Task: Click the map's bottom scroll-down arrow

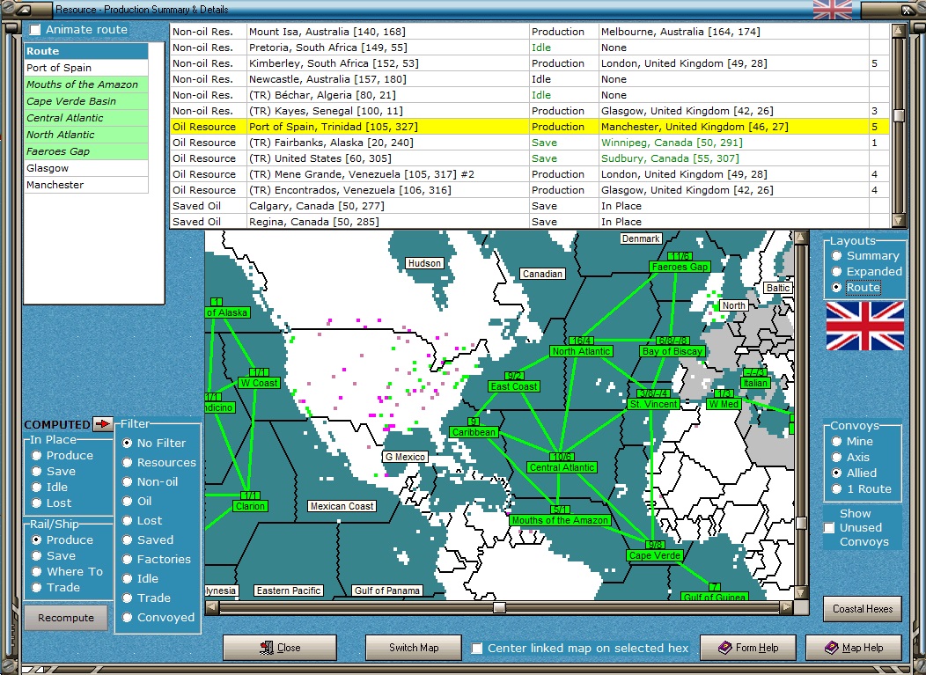Action: click(801, 592)
